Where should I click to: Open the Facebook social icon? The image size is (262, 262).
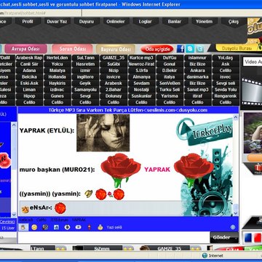pyautogui.click(x=180, y=49)
